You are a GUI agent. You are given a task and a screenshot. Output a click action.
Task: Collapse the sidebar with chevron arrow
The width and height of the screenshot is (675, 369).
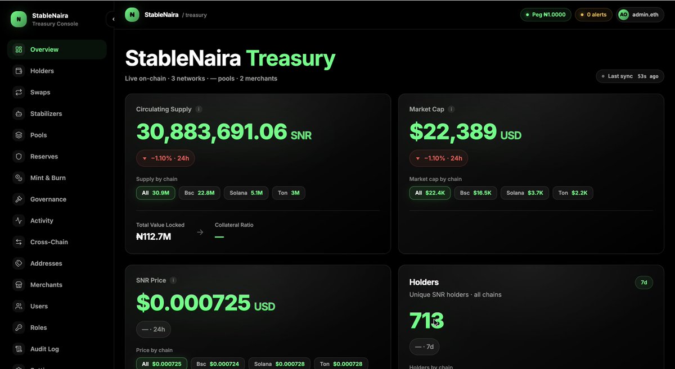click(x=113, y=19)
